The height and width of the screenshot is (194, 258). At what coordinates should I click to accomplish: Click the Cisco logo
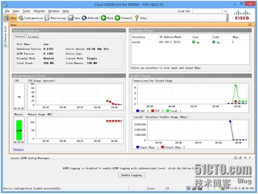click(x=242, y=15)
